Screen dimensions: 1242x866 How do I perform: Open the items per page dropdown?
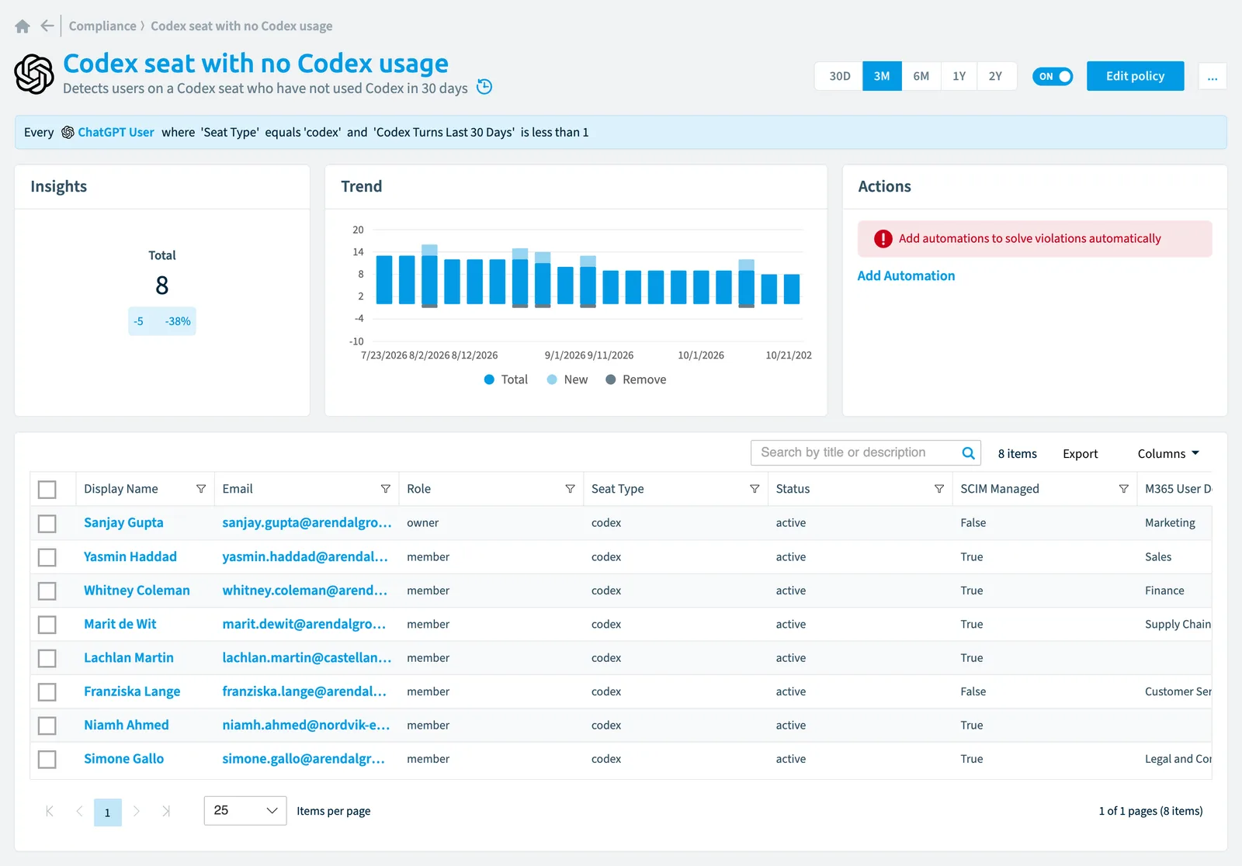coord(245,811)
